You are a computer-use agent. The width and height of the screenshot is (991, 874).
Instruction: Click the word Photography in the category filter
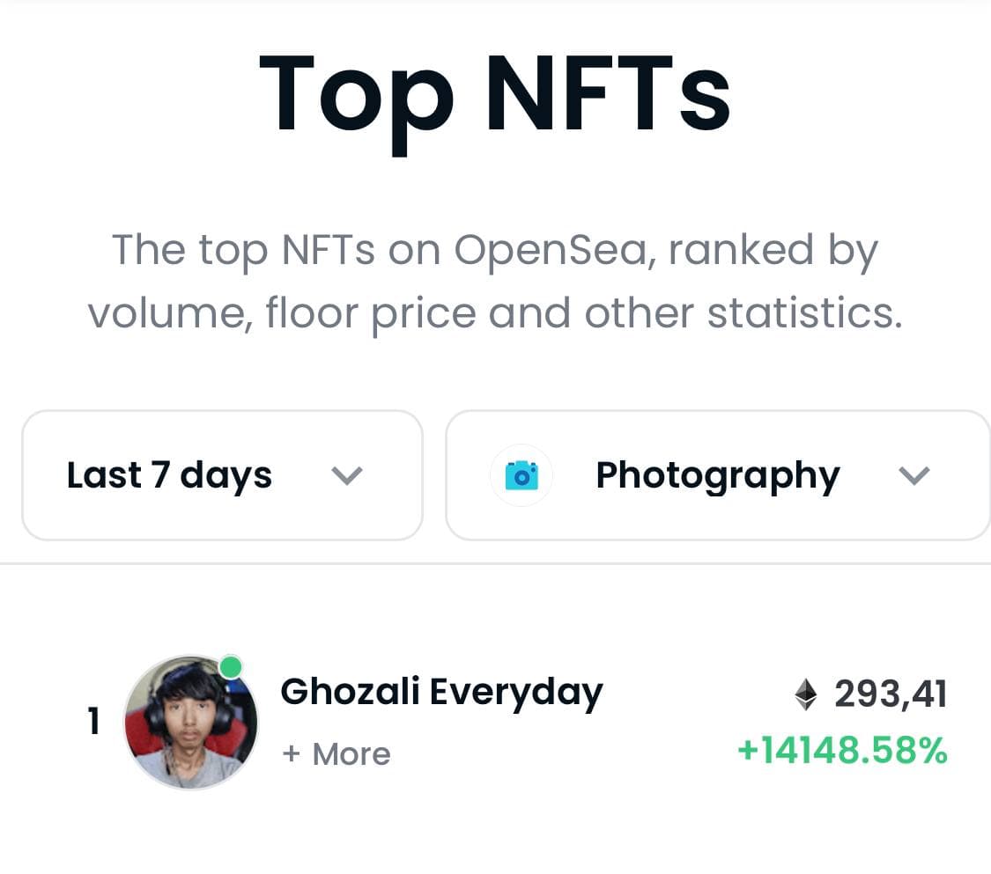[718, 476]
